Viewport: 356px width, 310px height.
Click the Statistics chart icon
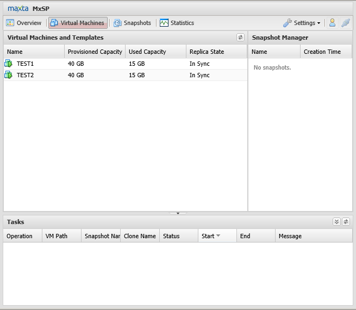(x=164, y=23)
